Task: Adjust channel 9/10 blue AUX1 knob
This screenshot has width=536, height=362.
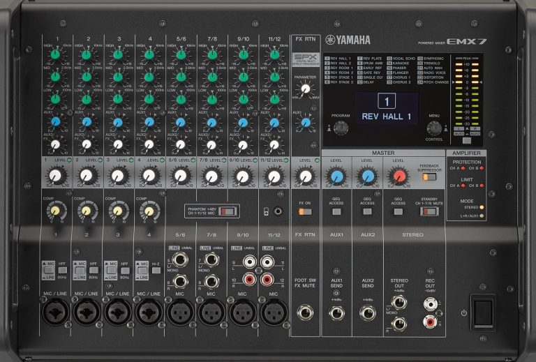Action: pos(243,123)
